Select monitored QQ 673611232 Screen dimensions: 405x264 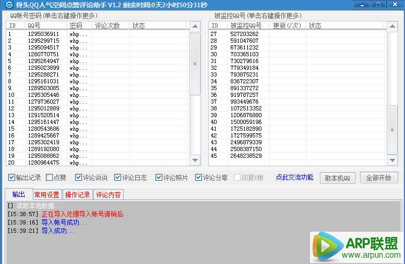point(297,47)
